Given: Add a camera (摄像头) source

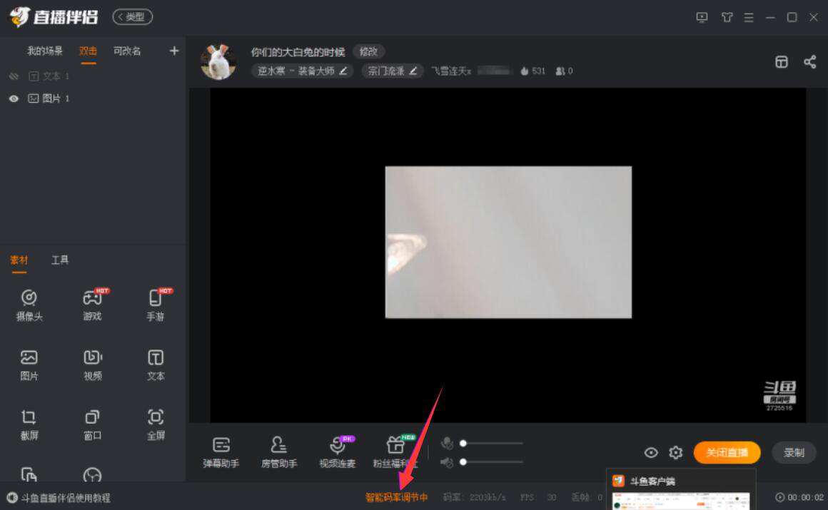Looking at the screenshot, I should click(x=29, y=305).
